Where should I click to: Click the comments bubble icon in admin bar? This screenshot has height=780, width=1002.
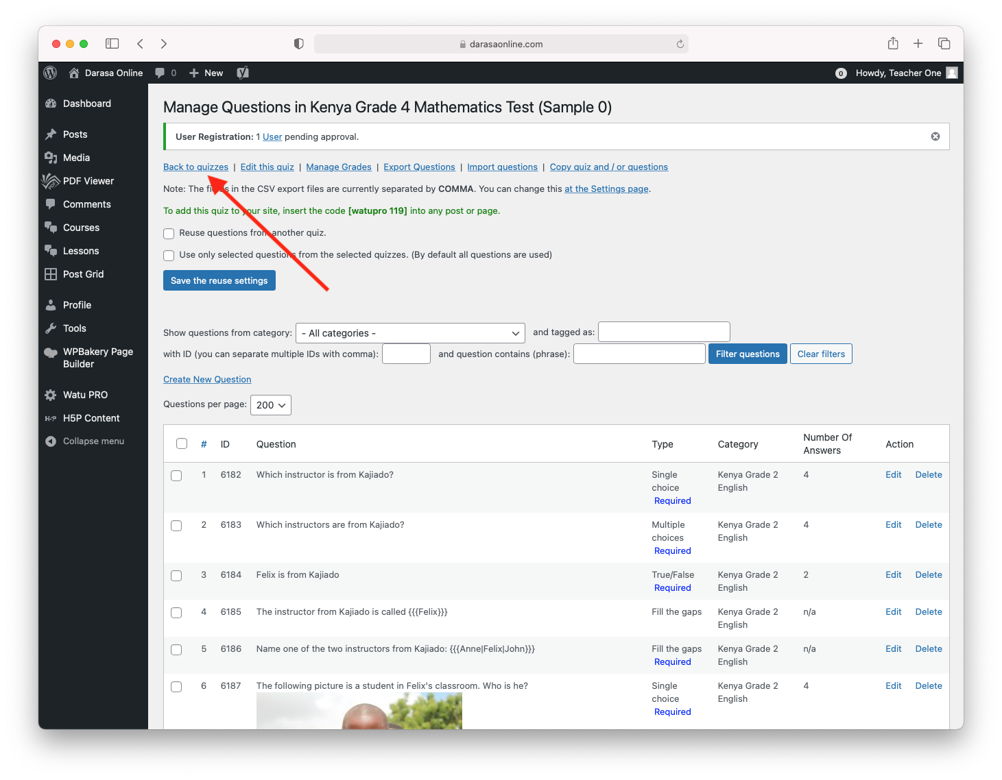point(160,73)
